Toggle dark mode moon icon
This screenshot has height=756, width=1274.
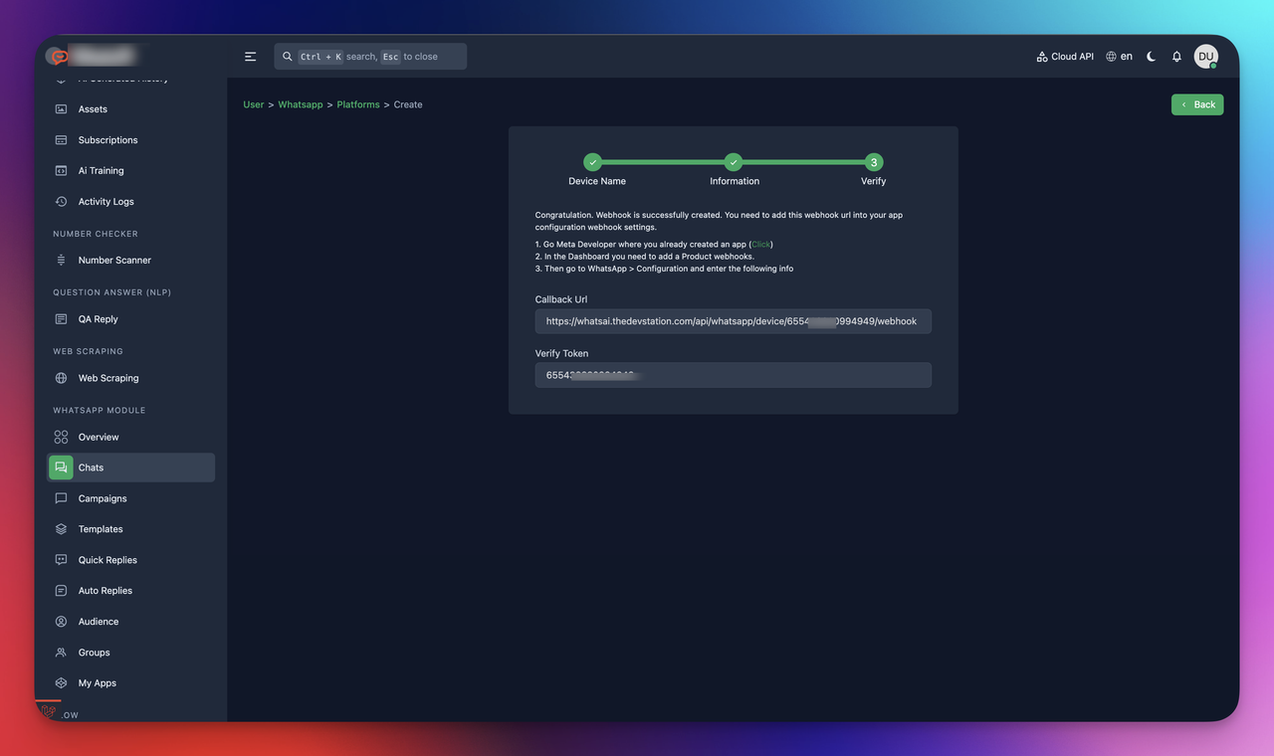(x=1152, y=57)
